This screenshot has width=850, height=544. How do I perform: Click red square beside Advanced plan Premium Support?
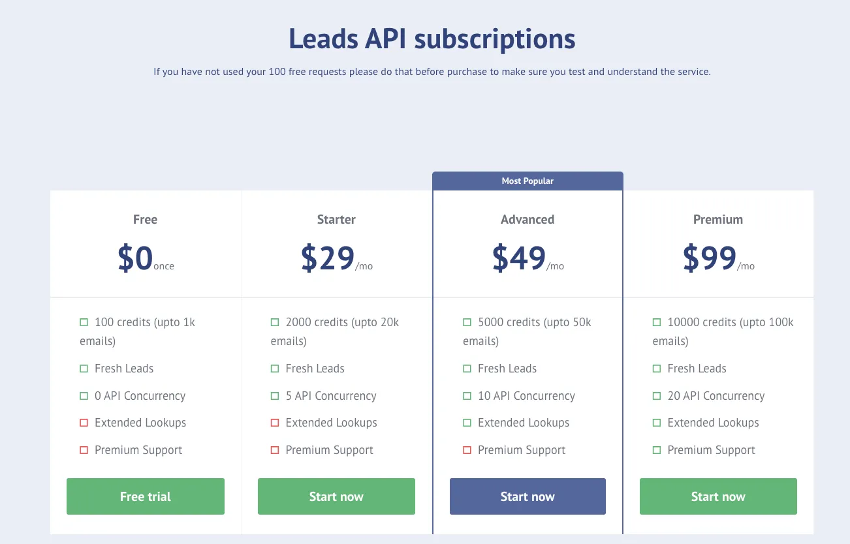point(467,450)
